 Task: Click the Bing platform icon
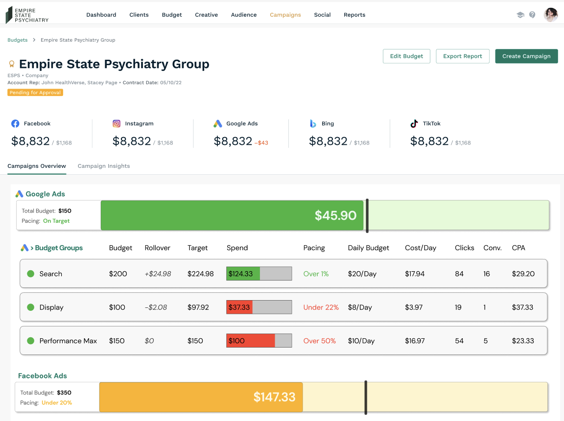coord(313,124)
